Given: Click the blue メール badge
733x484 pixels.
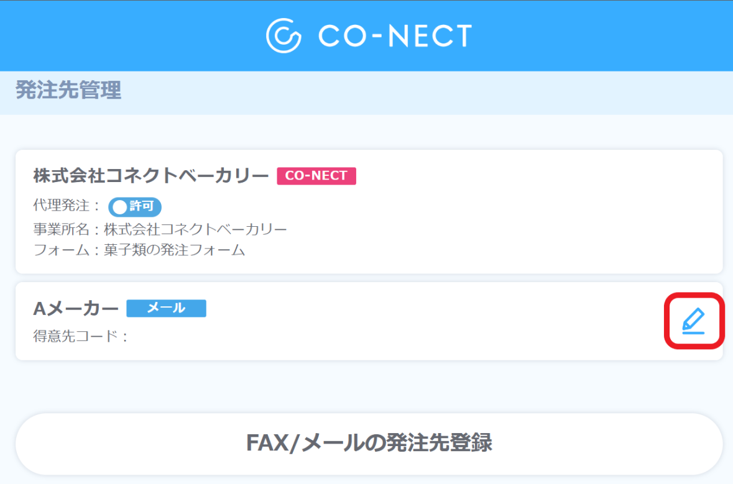Looking at the screenshot, I should point(167,308).
